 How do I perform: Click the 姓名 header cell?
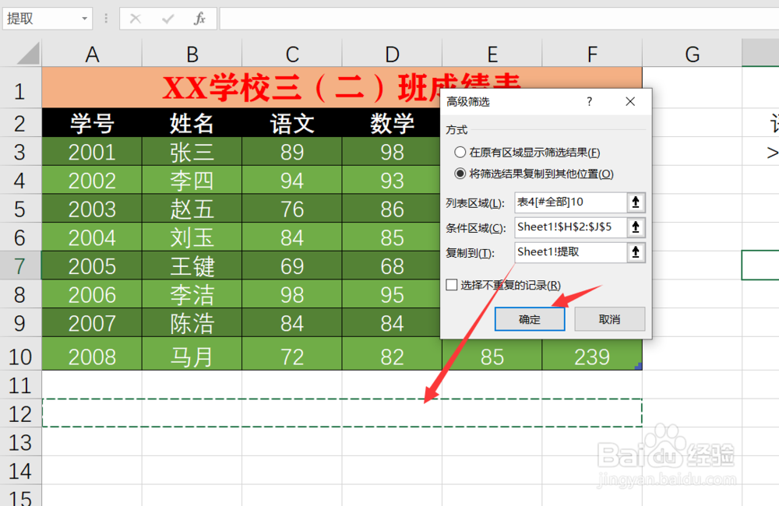point(192,123)
